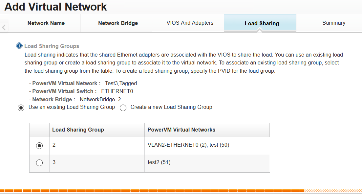
Task: Go to VIOS And Adapters tab
Action: click(190, 23)
